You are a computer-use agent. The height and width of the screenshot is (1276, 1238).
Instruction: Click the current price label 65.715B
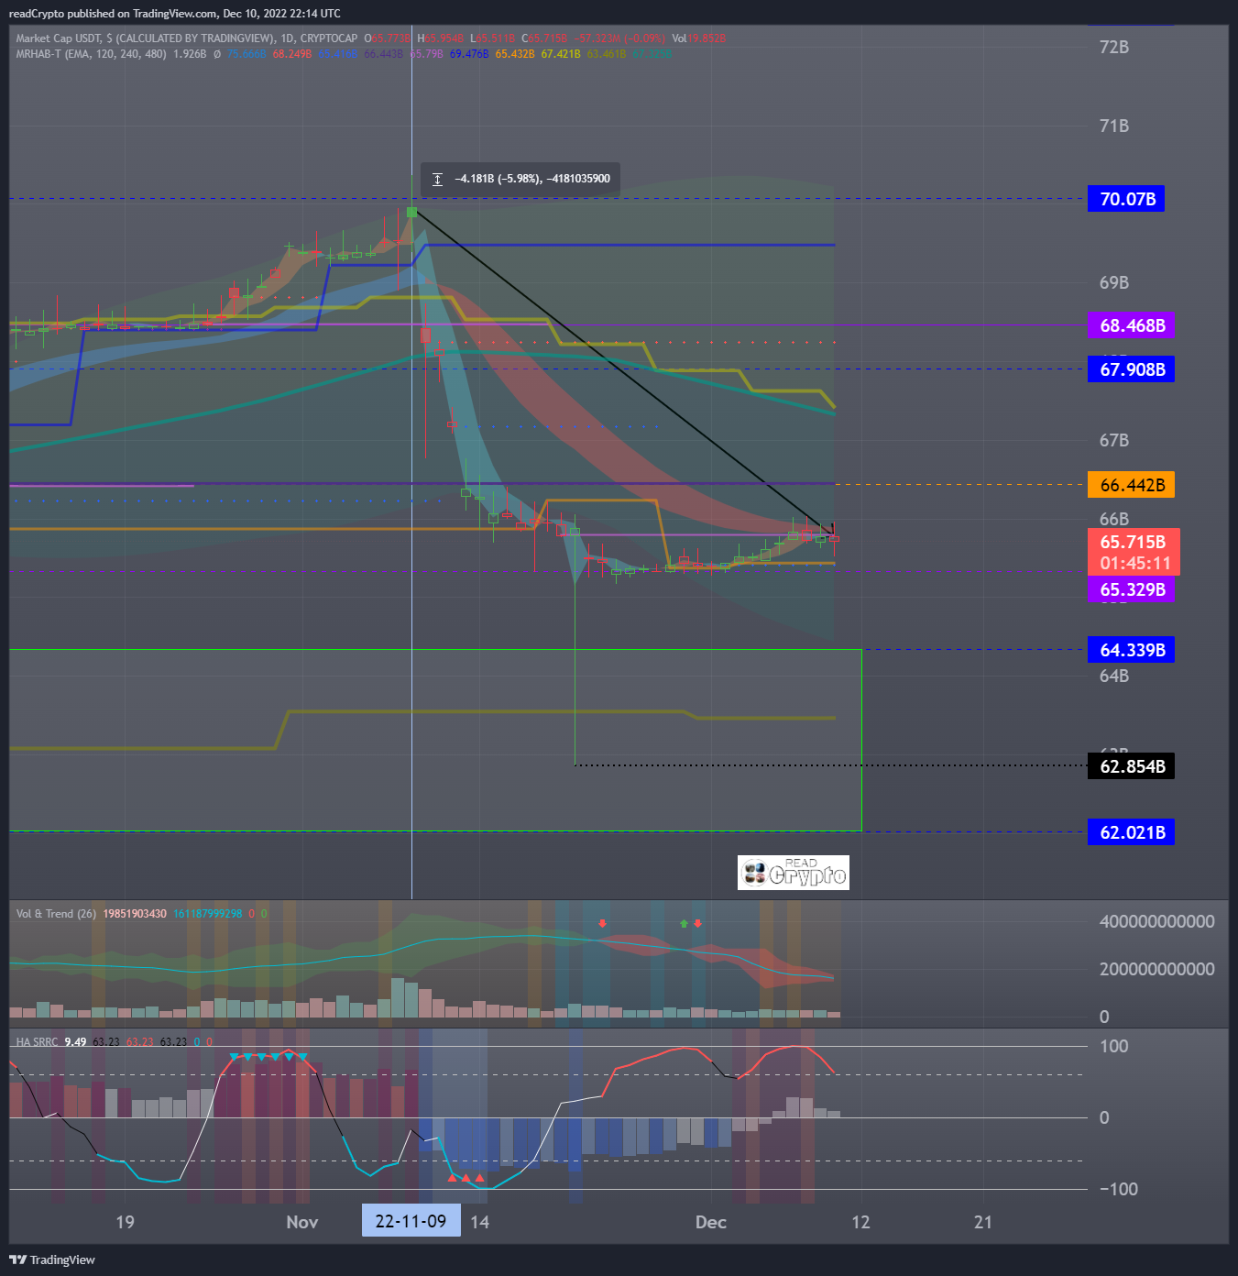click(x=1134, y=542)
